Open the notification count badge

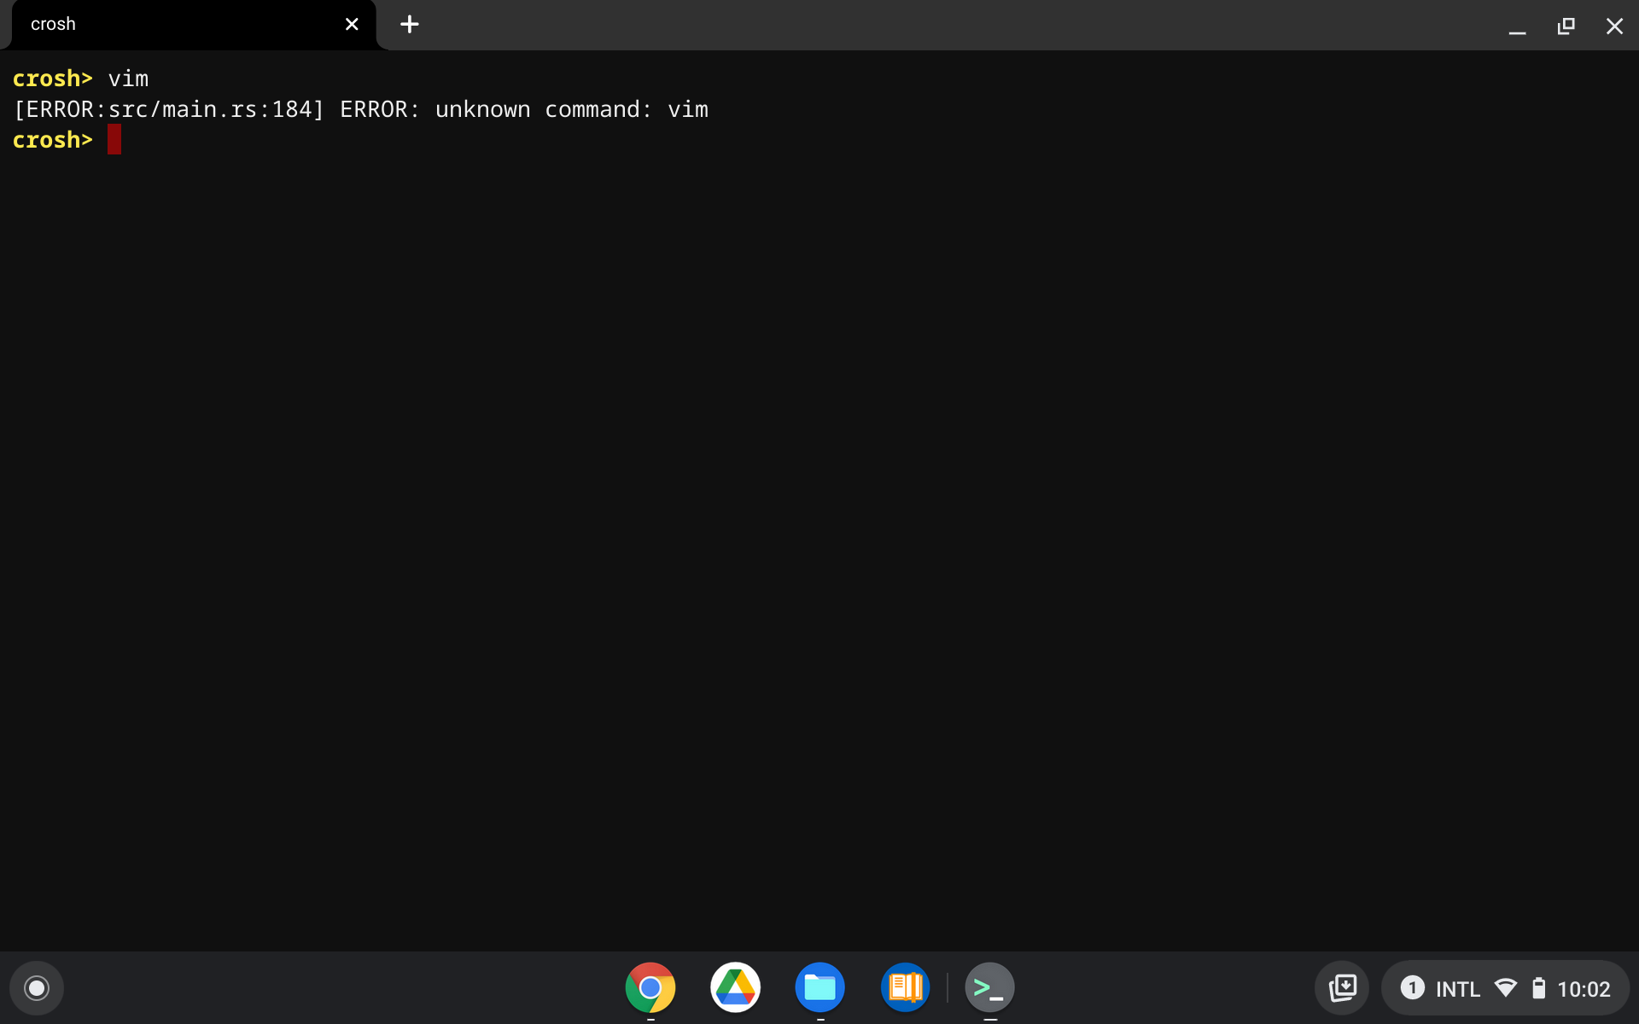1412,988
